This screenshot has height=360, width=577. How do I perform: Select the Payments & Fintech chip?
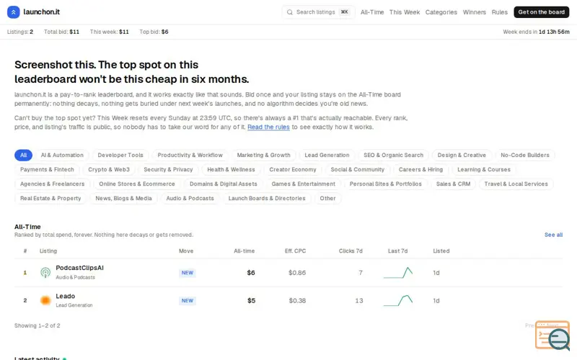(47, 169)
